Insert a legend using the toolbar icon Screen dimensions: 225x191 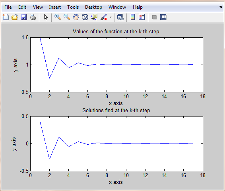pos(142,17)
